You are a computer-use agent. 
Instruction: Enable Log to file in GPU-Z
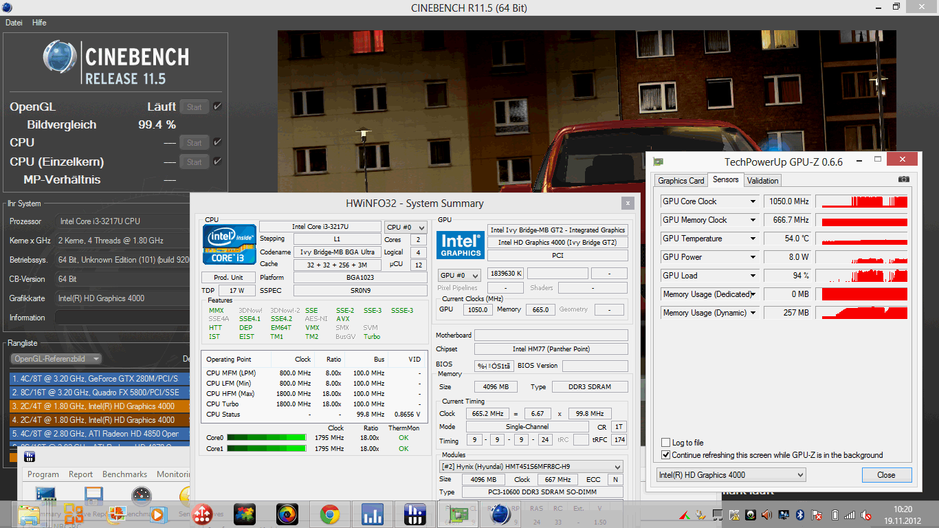click(665, 443)
